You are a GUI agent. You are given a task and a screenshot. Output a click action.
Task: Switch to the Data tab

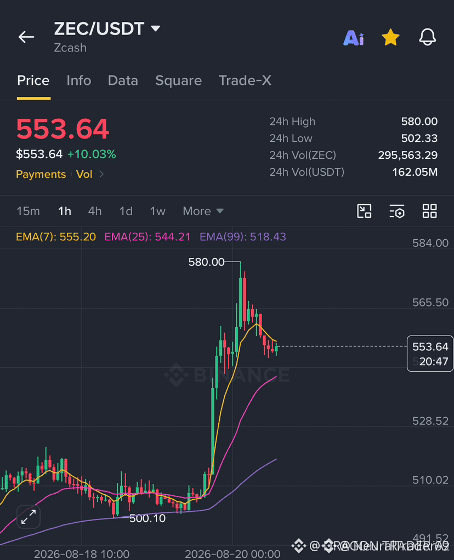123,80
